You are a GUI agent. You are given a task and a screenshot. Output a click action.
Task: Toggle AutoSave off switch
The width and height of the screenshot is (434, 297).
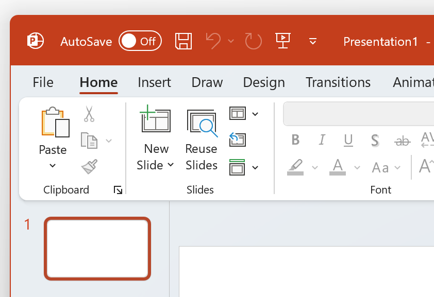pyautogui.click(x=140, y=41)
